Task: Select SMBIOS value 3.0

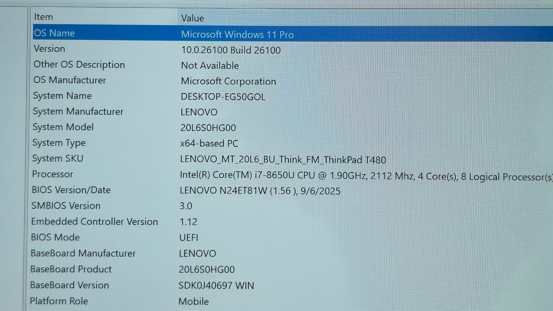Action: pos(186,206)
